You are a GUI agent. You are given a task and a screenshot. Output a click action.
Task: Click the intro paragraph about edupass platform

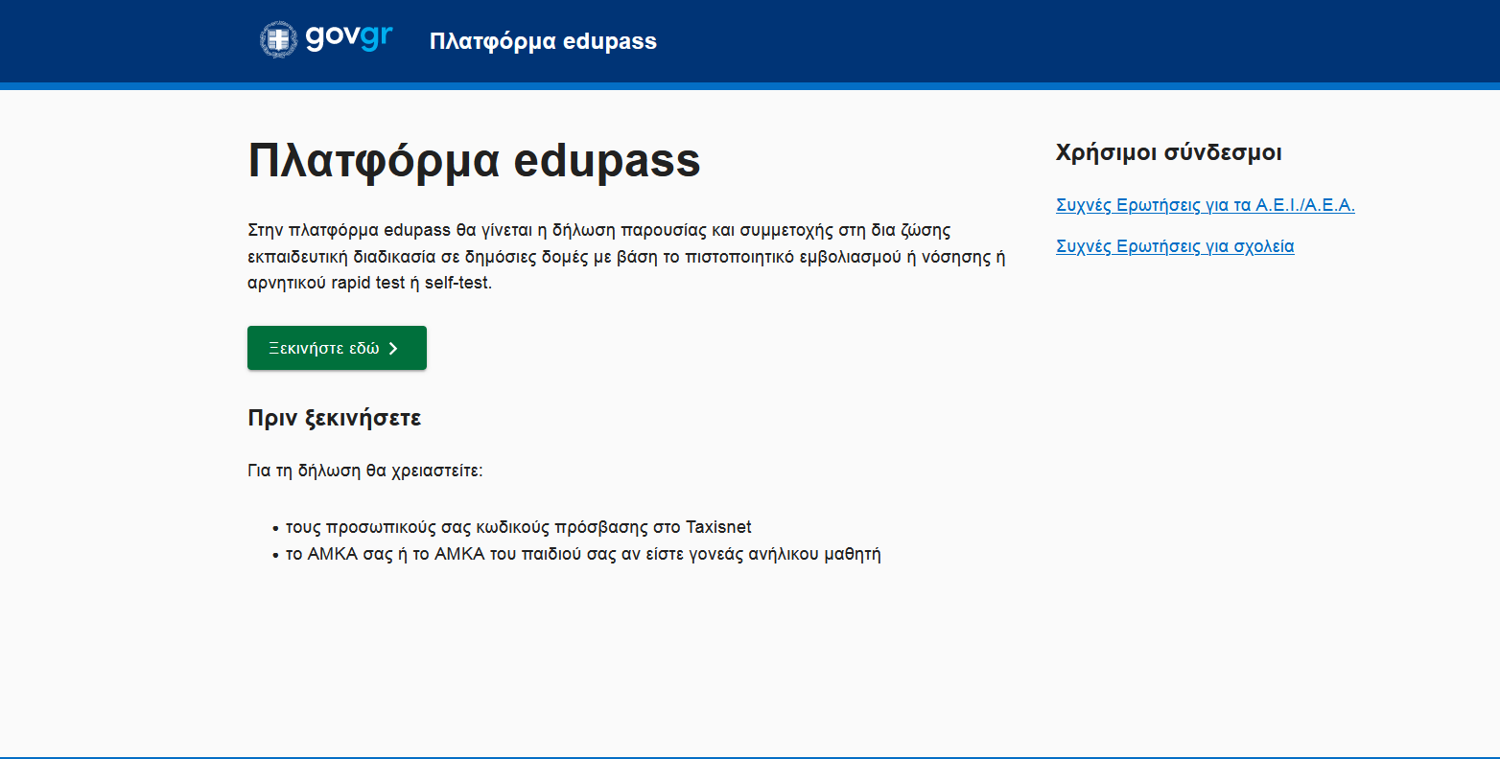(625, 257)
